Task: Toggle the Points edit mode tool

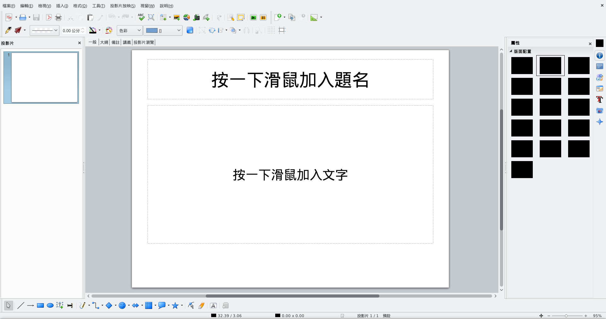Action: pos(191,305)
